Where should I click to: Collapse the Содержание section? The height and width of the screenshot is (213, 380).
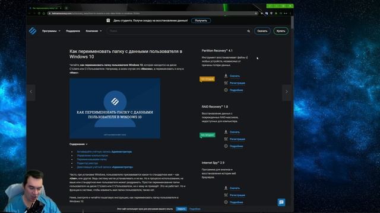pyautogui.click(x=78, y=144)
